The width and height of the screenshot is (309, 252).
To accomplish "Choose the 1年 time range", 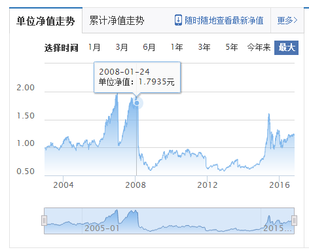I will pyautogui.click(x=177, y=47).
